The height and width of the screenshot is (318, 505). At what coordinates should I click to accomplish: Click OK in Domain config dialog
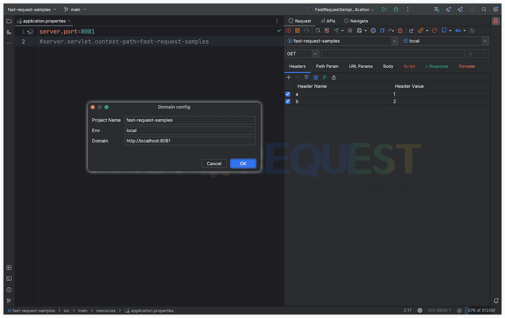point(243,164)
